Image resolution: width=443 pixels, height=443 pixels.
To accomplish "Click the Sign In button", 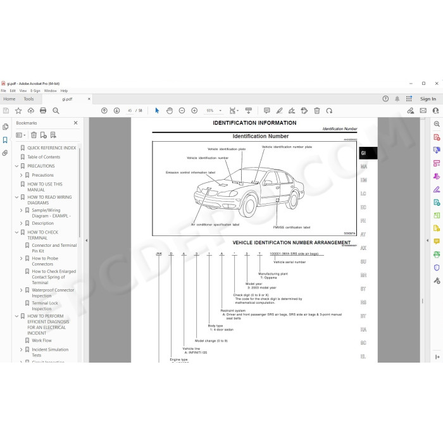I will (428, 99).
